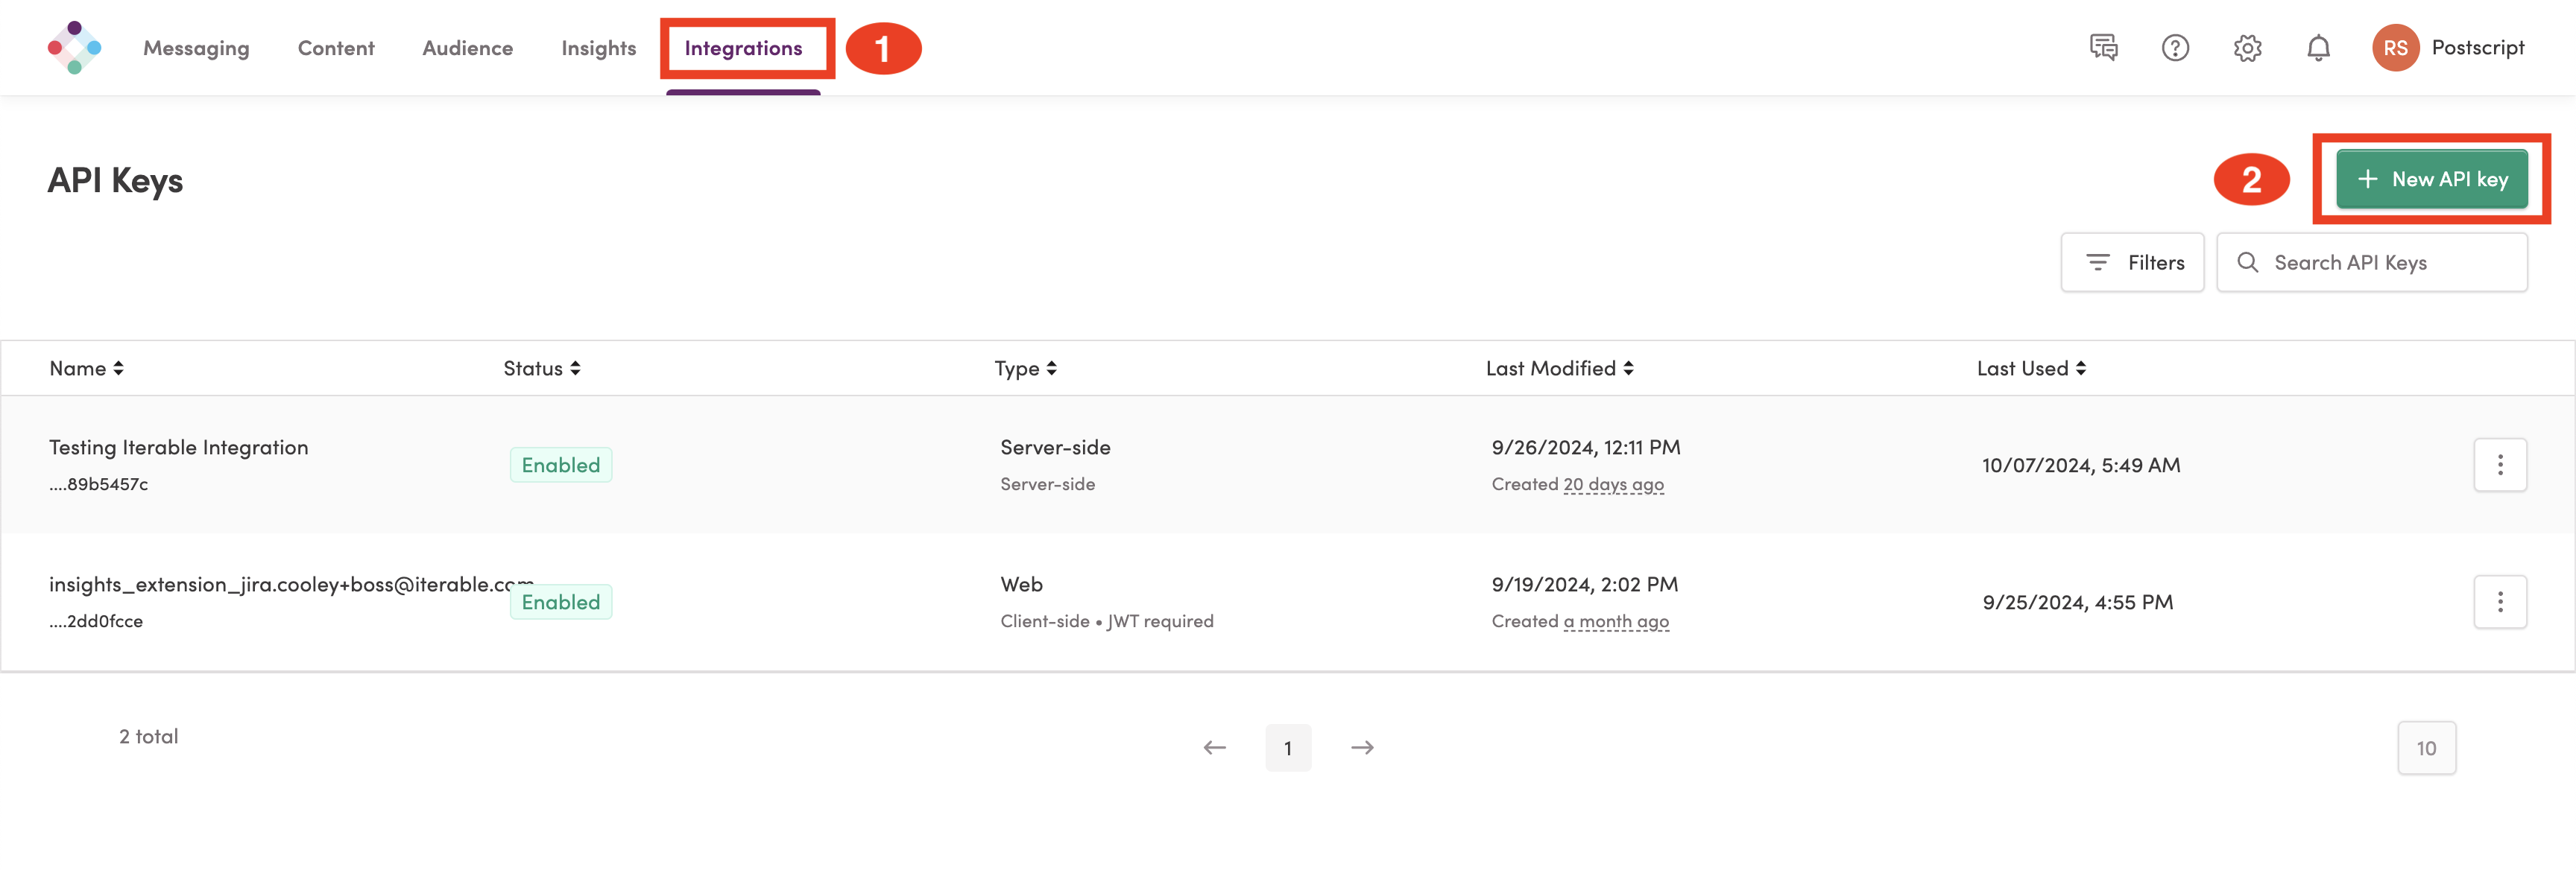Go to previous page arrow
The width and height of the screenshot is (2576, 870).
(x=1214, y=747)
